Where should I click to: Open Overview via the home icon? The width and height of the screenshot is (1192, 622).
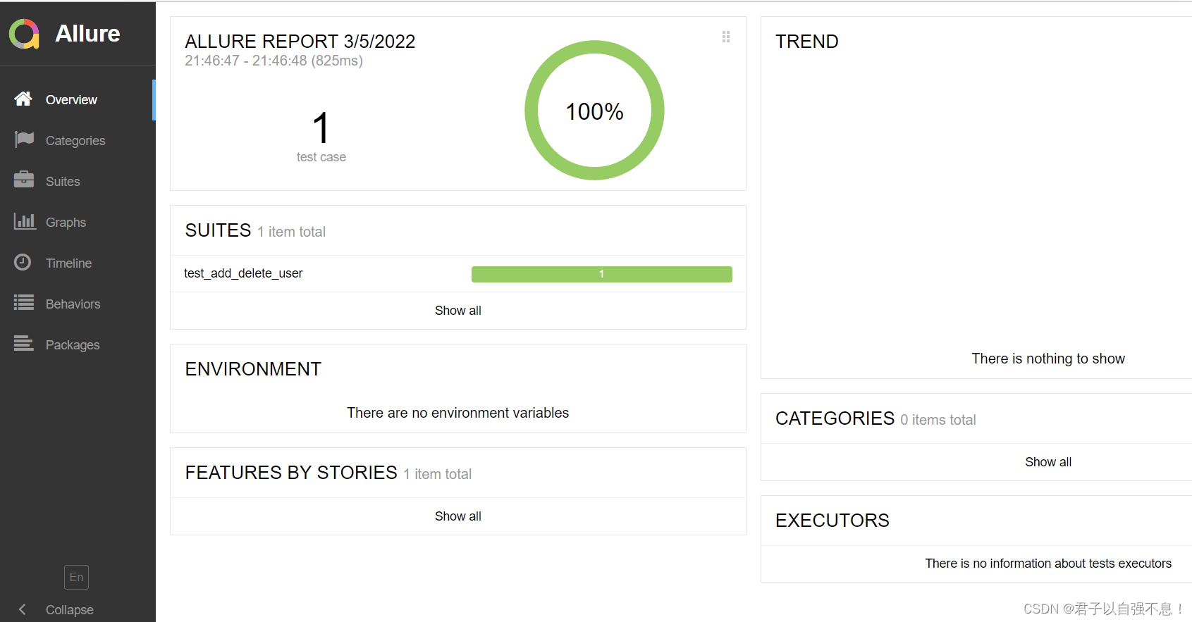pos(23,99)
